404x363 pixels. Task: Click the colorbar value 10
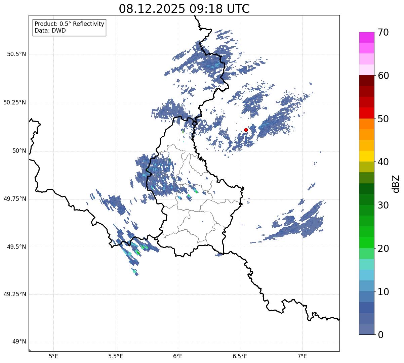383,292
